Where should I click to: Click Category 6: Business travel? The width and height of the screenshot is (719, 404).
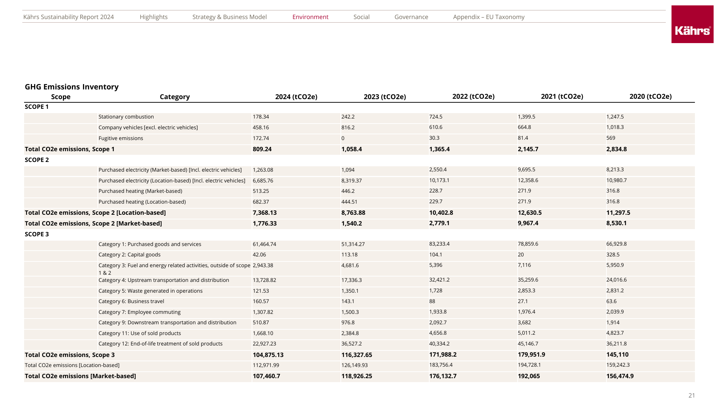tap(131, 301)
